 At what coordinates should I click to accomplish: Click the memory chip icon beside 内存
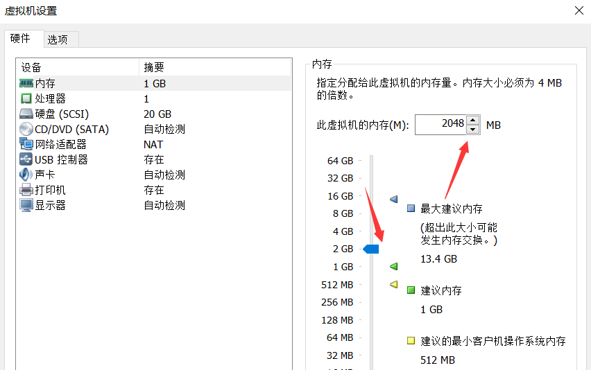click(26, 83)
